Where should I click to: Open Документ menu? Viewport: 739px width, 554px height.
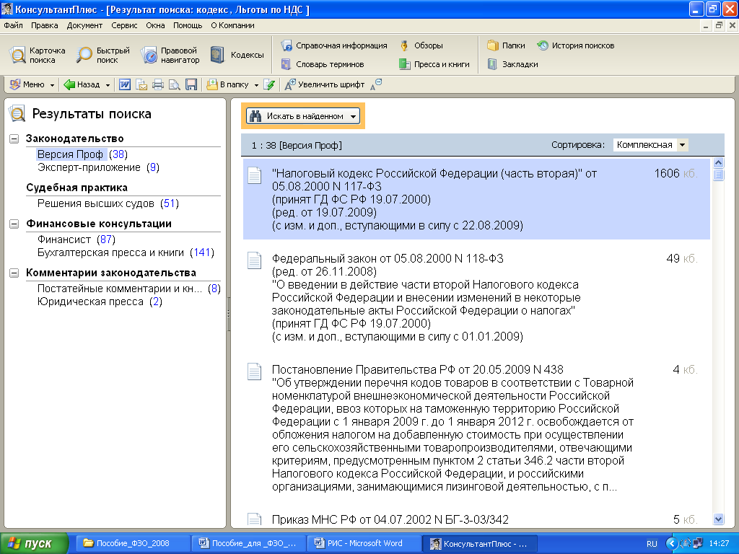click(84, 25)
